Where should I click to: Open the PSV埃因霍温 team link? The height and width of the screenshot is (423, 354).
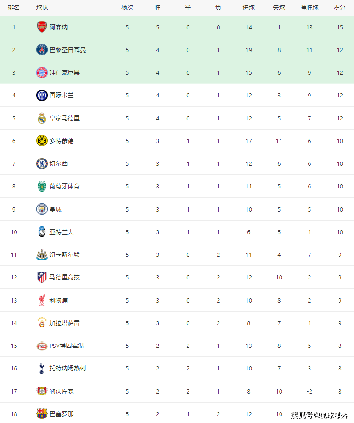[67, 346]
